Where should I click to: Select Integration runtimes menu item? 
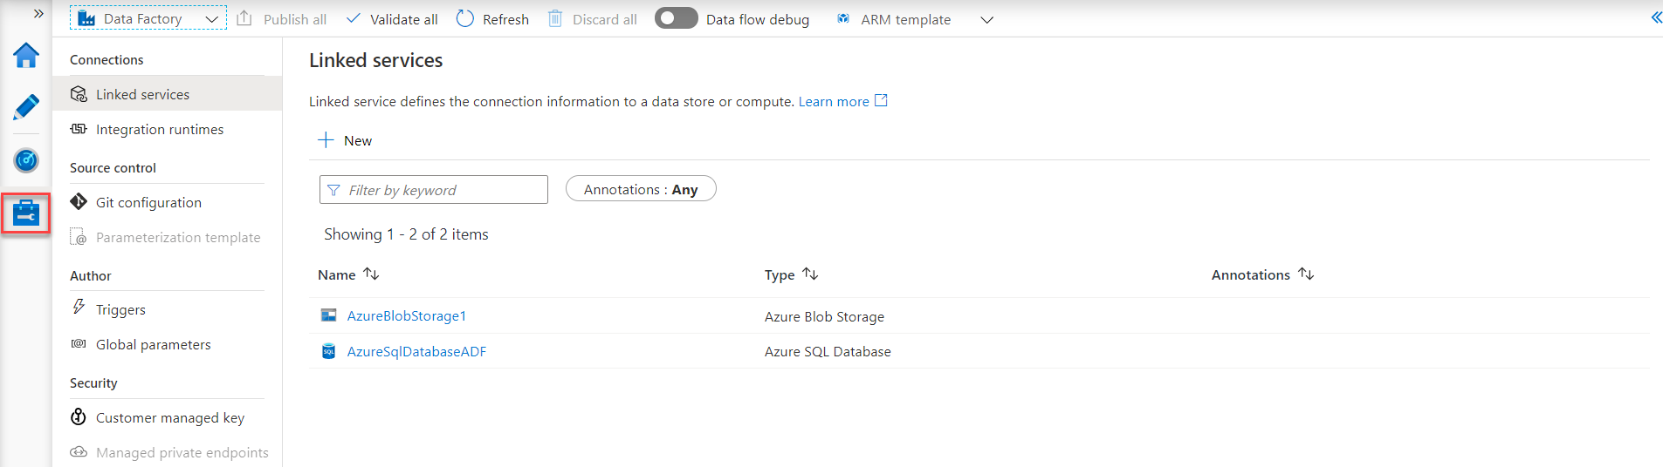pos(160,130)
